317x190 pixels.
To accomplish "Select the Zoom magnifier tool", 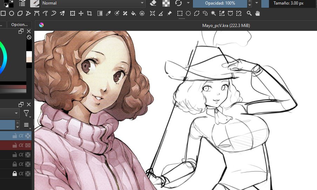I will [x=249, y=14].
